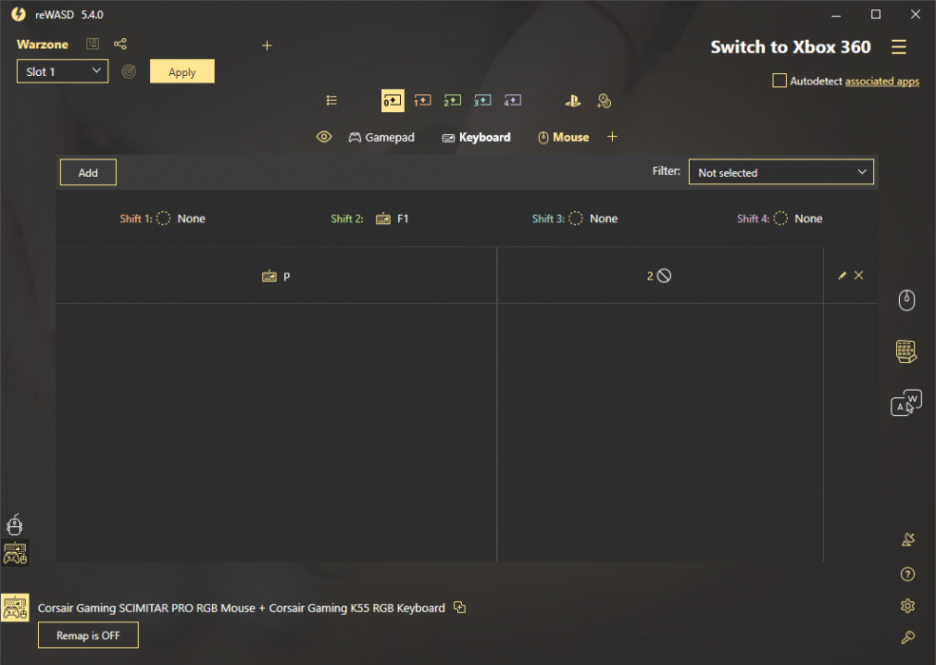The width and height of the screenshot is (936, 665).
Task: Open the associated apps link
Action: click(882, 82)
